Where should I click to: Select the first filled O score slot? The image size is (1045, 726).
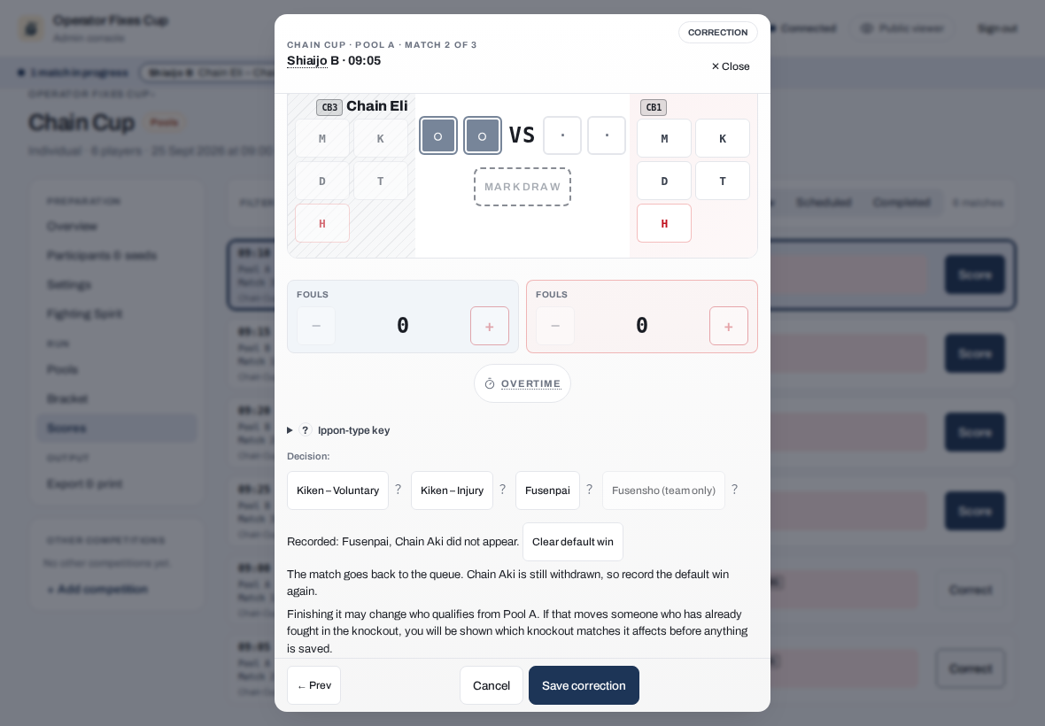click(437, 135)
